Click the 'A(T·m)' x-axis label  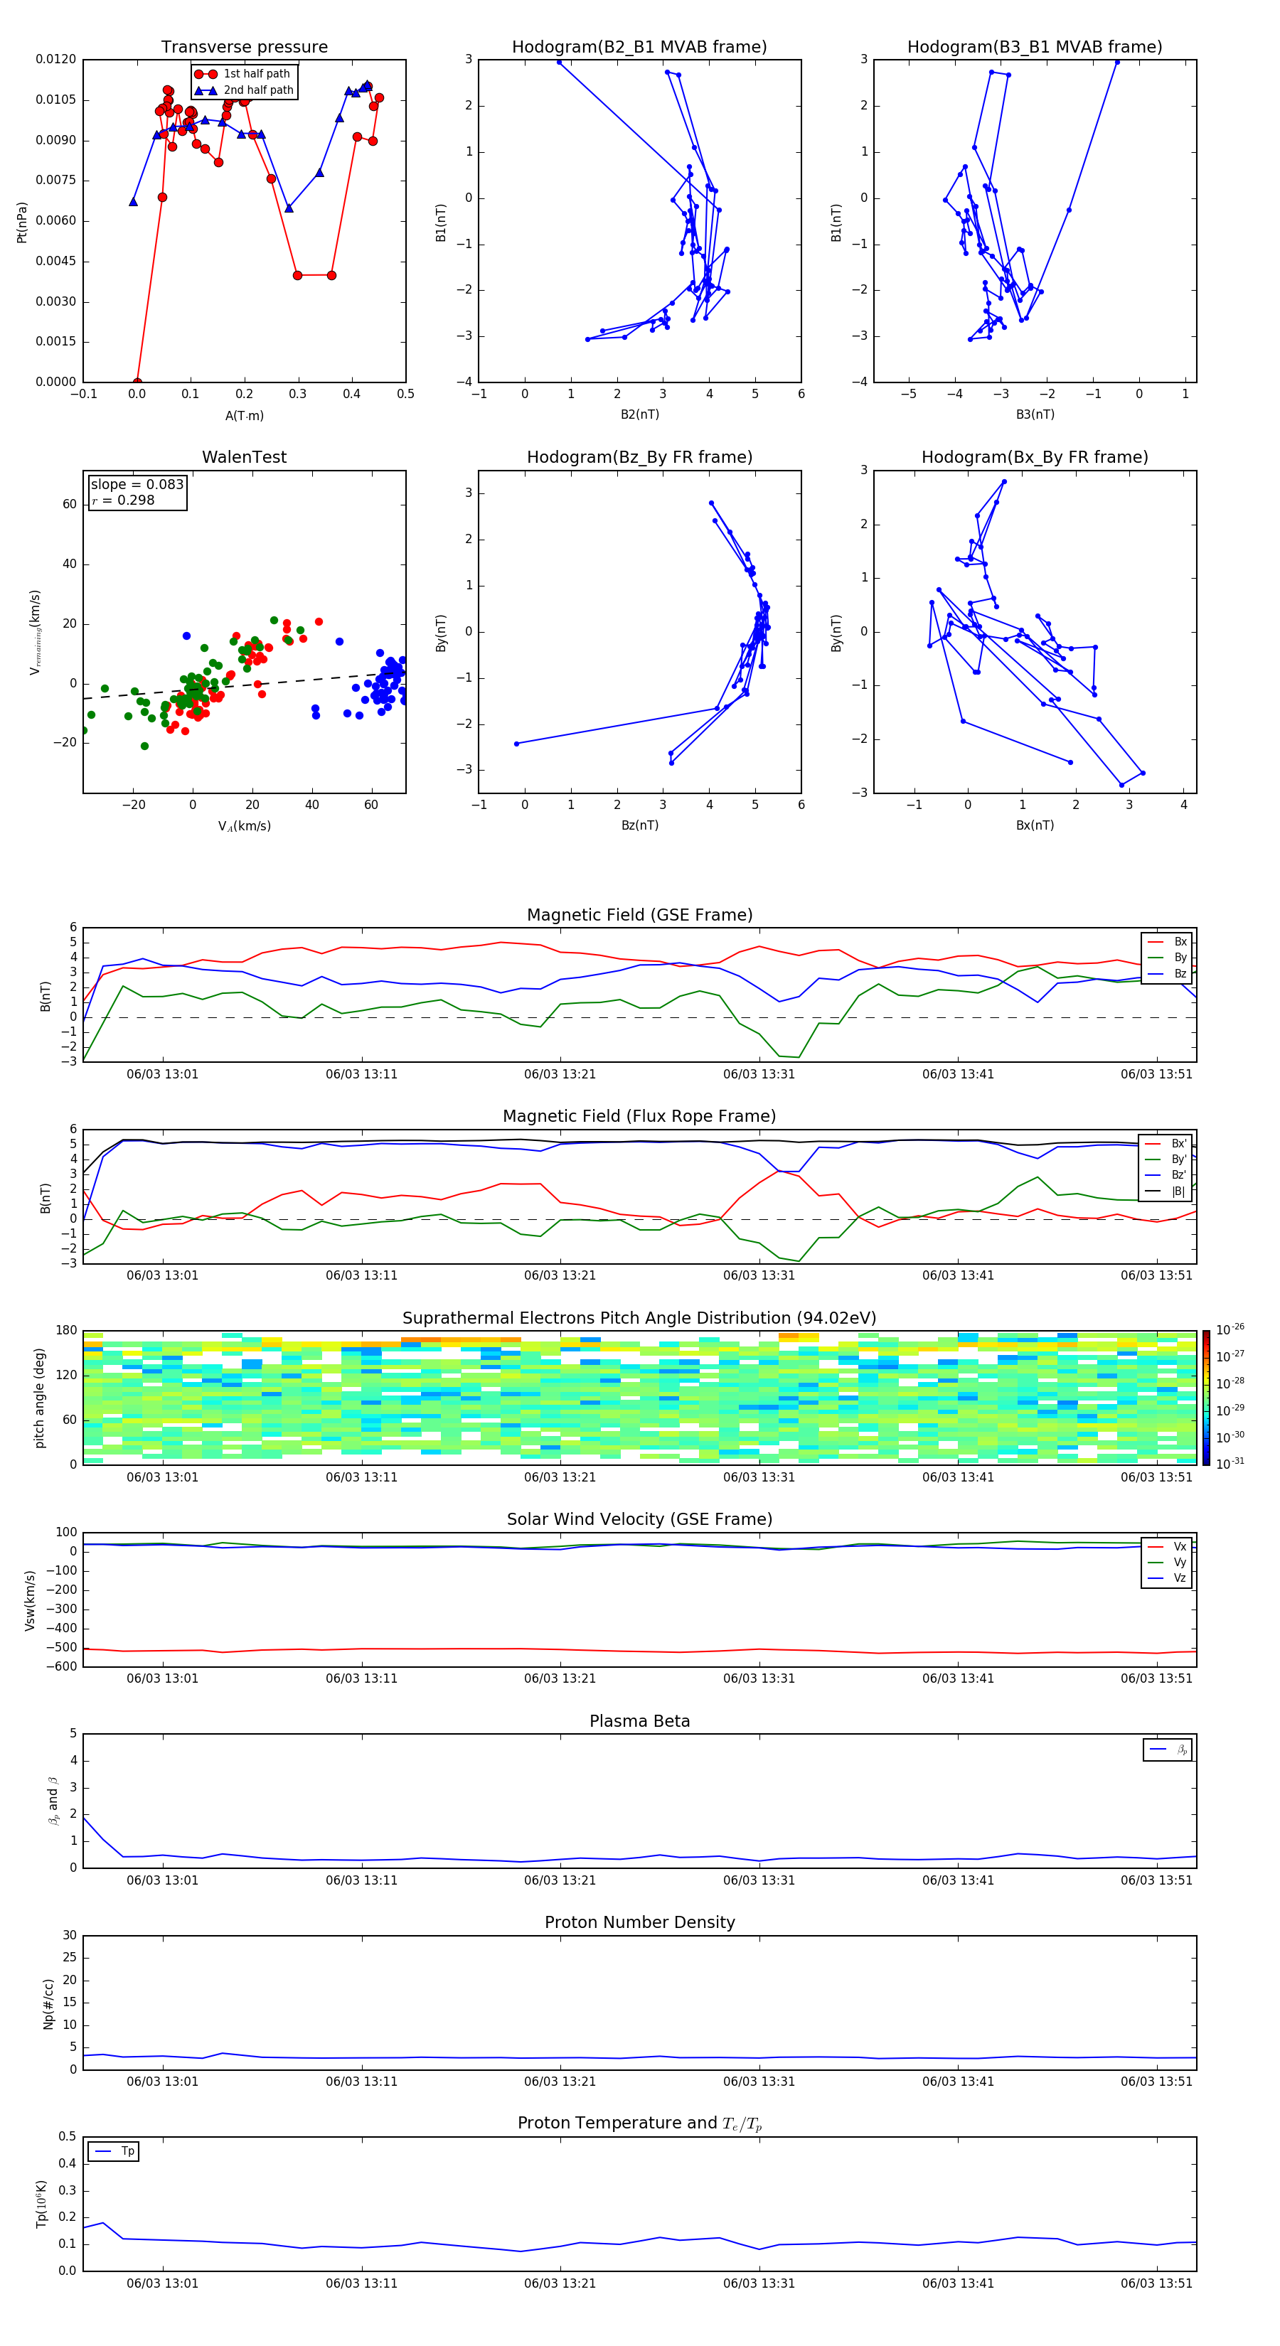coord(244,415)
